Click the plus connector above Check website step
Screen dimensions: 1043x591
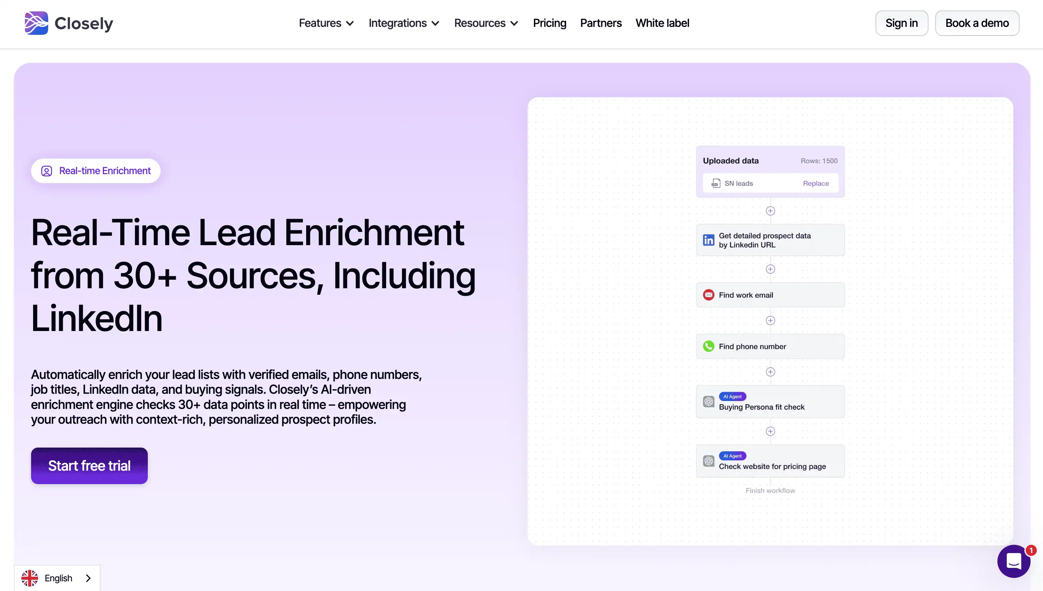(770, 431)
